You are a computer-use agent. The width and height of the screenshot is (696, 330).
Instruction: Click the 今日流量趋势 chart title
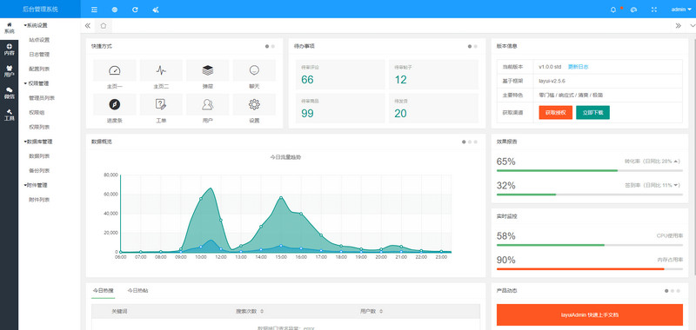pyautogui.click(x=286, y=157)
